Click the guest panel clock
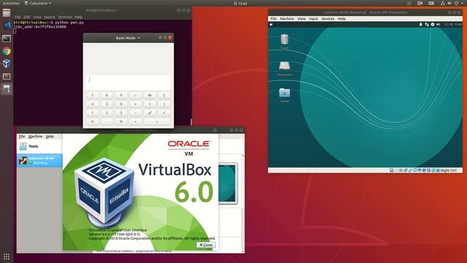Image resolution: width=467 pixels, height=263 pixels. [x=453, y=24]
